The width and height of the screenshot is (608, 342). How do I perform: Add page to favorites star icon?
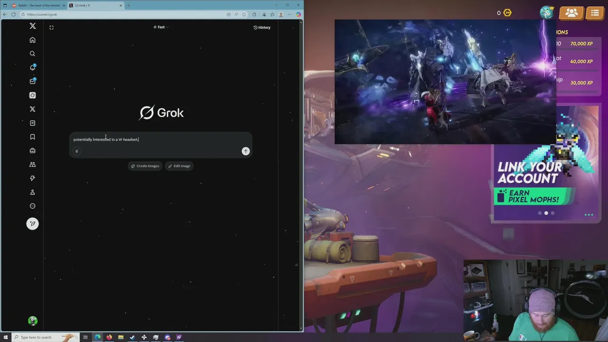(245, 14)
